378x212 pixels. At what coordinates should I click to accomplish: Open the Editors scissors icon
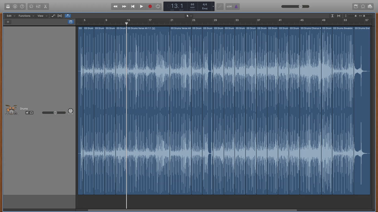coord(45,6)
